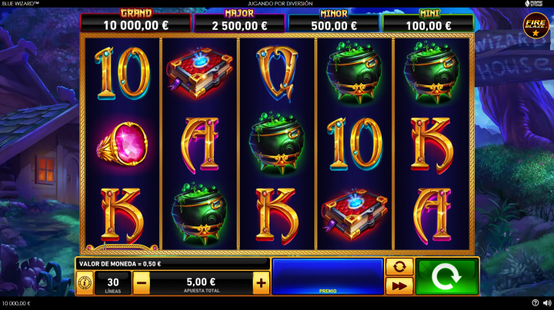Click the cauldron symbol in center reel

(277, 143)
